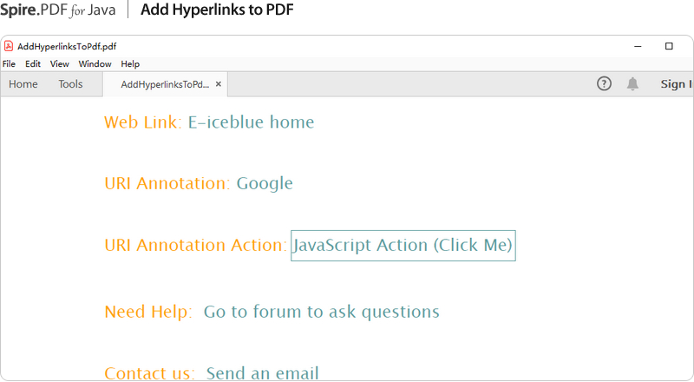Open the Window menu
Image resolution: width=694 pixels, height=382 pixels.
pyautogui.click(x=95, y=64)
